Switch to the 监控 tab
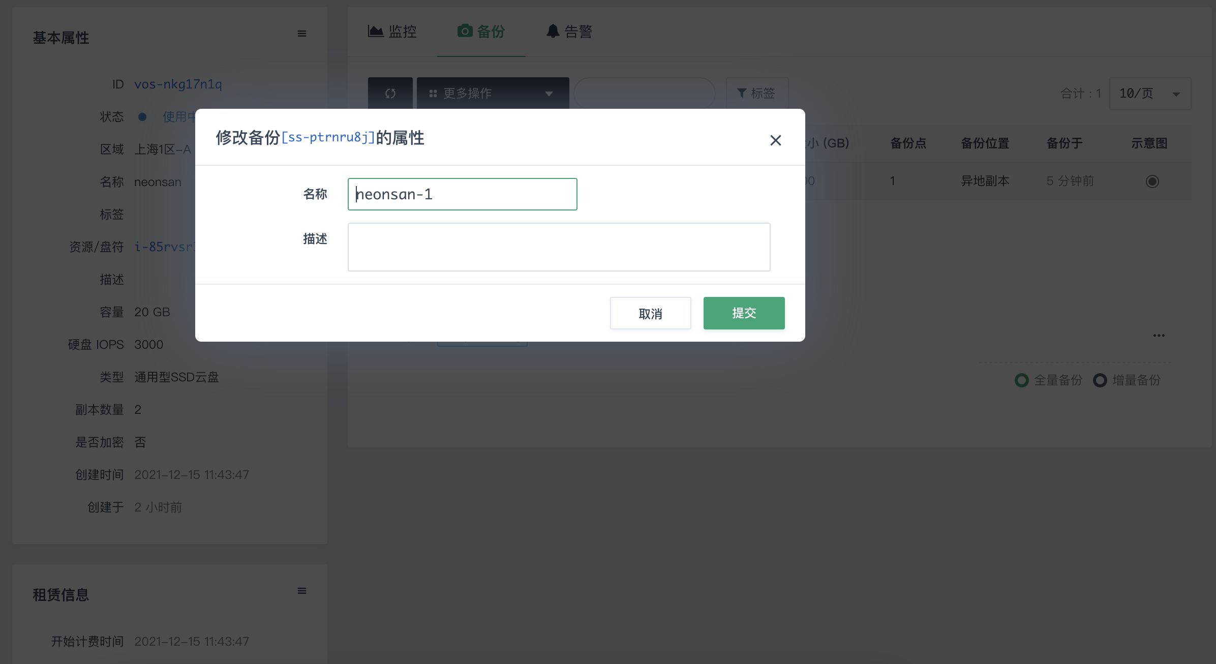Screen dimensions: 1216x664 [392, 32]
